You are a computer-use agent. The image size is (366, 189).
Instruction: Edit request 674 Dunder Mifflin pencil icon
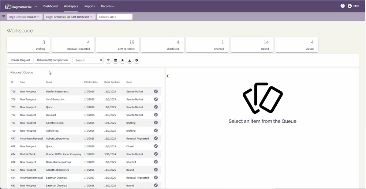tap(156, 154)
